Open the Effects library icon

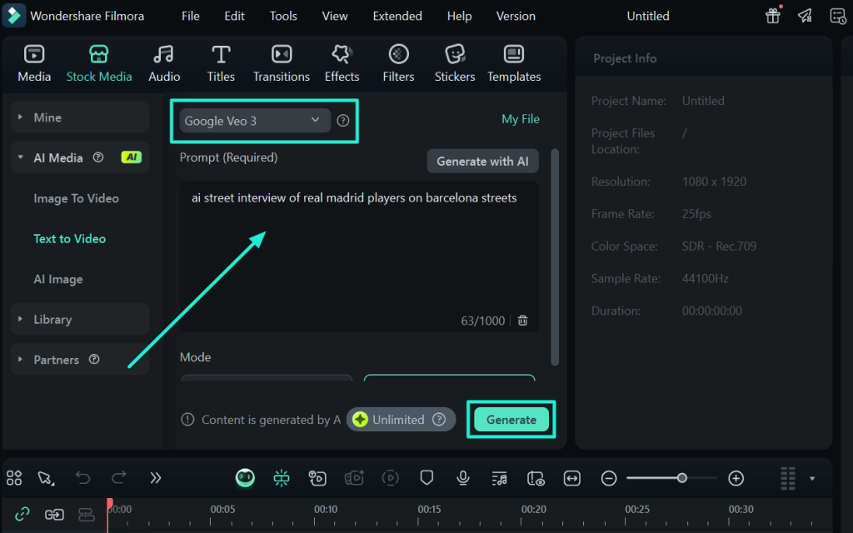click(x=342, y=63)
